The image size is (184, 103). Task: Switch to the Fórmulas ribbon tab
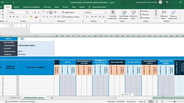(47, 7)
